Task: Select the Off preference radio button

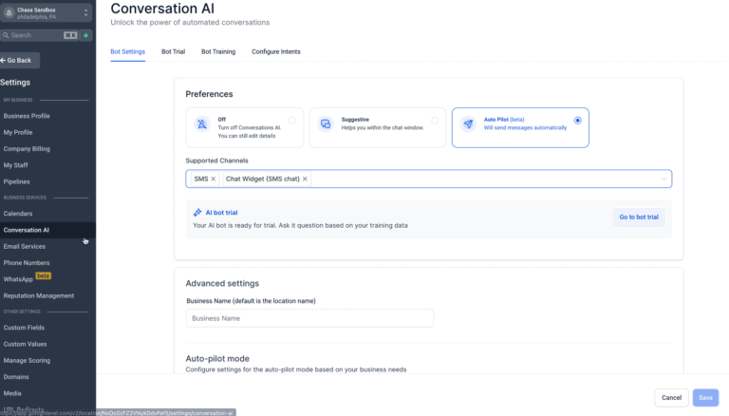Action: coord(292,121)
